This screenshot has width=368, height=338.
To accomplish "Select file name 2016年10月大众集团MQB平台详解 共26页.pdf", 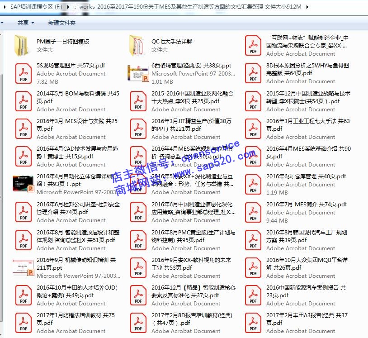I will pos(307,264).
